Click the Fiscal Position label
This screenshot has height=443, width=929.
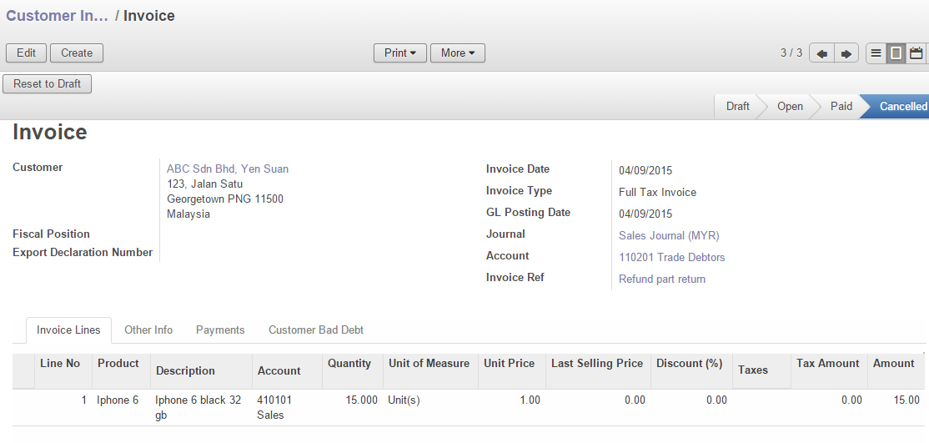(x=52, y=234)
